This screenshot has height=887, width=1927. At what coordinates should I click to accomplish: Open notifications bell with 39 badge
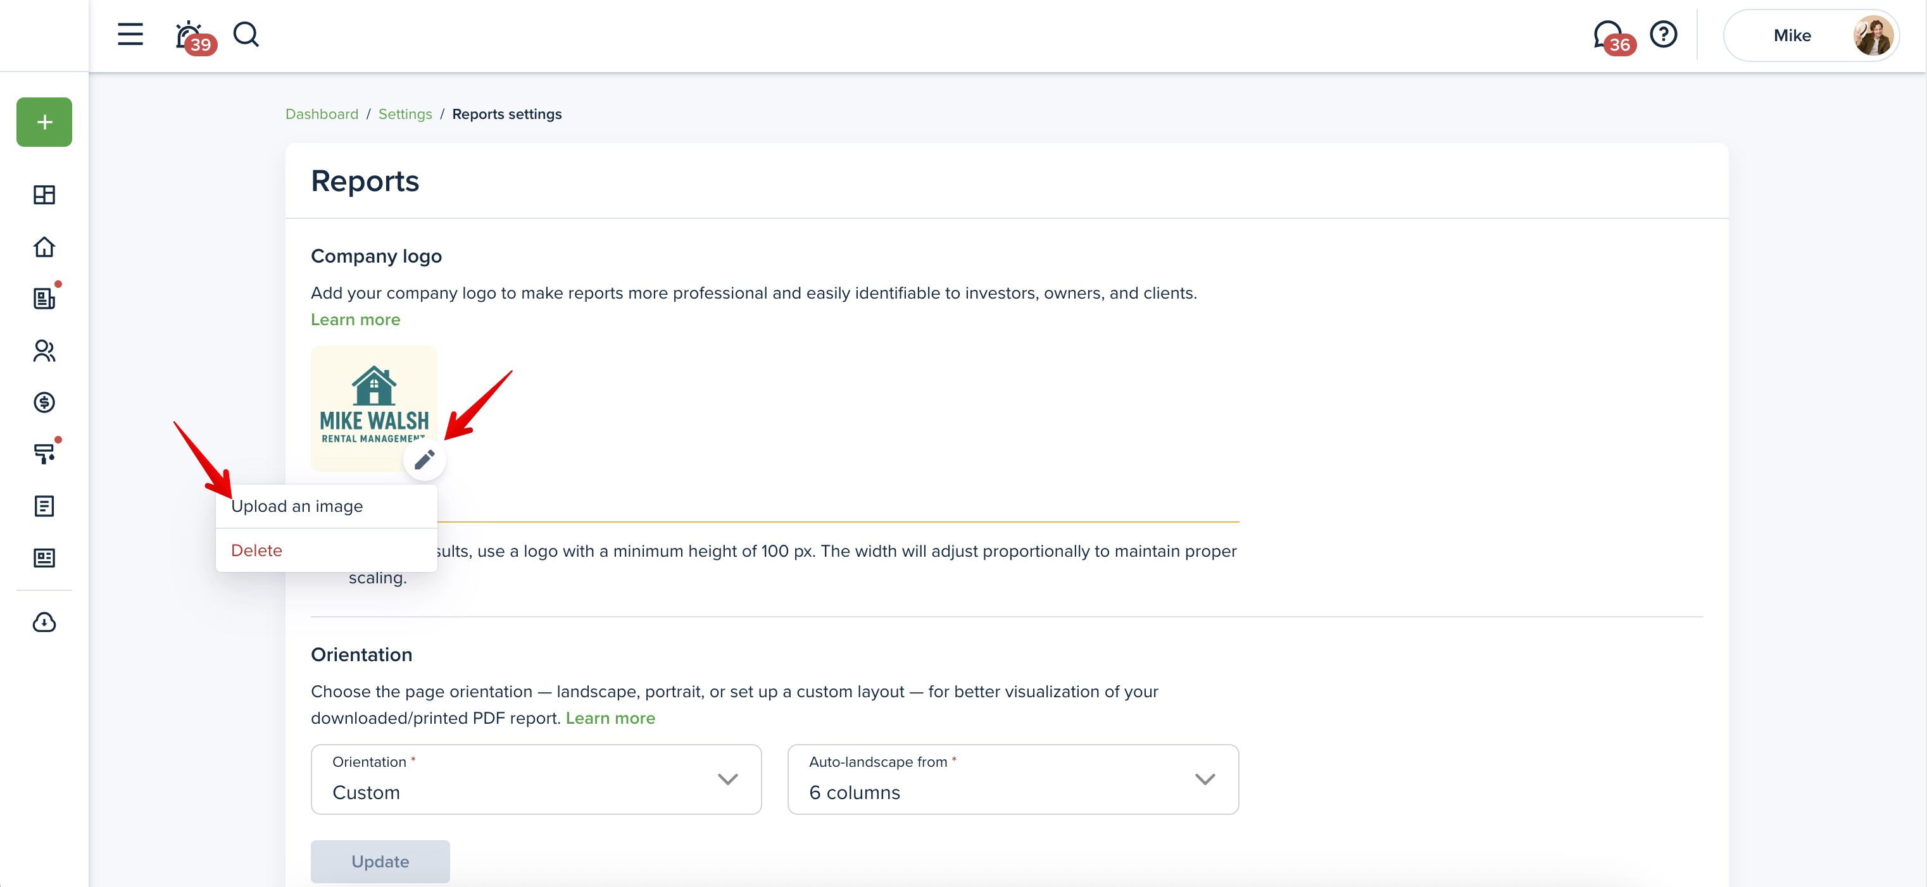(x=190, y=35)
